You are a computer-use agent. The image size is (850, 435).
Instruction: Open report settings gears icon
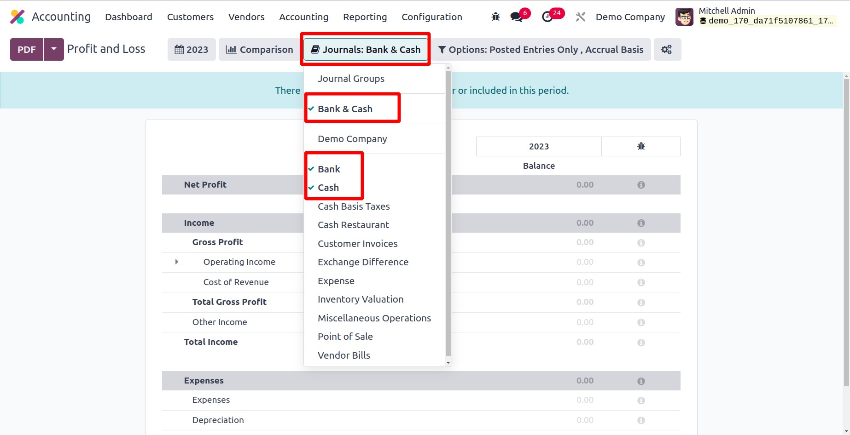(666, 50)
